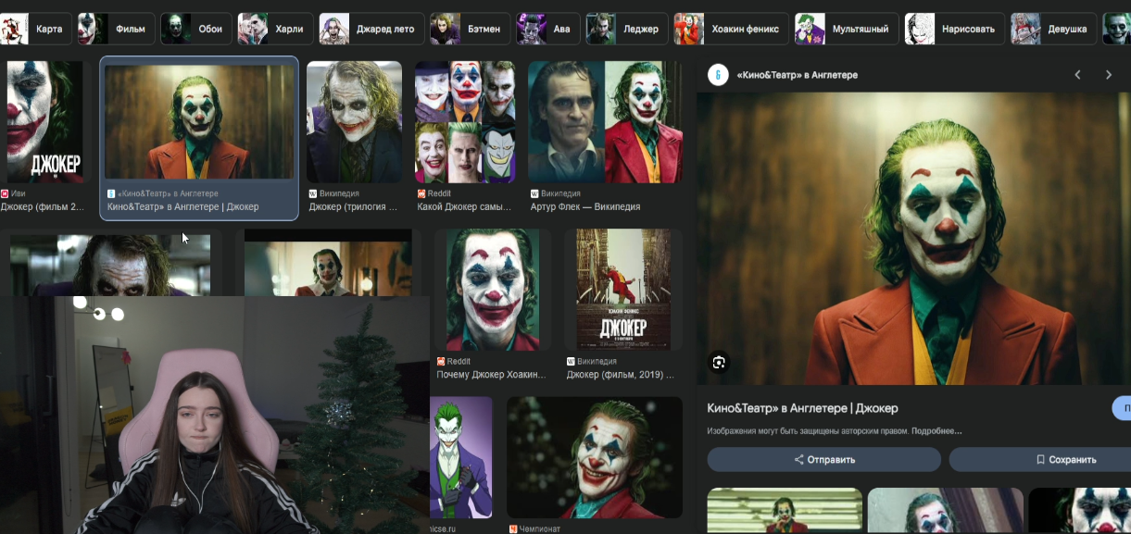Click the source site round favicon in preview
This screenshot has width=1131, height=534.
(718, 75)
